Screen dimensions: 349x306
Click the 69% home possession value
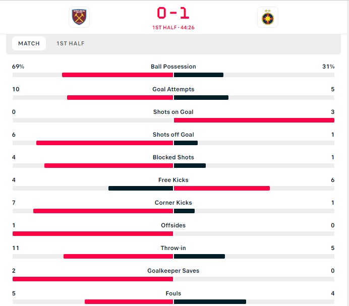[18, 67]
